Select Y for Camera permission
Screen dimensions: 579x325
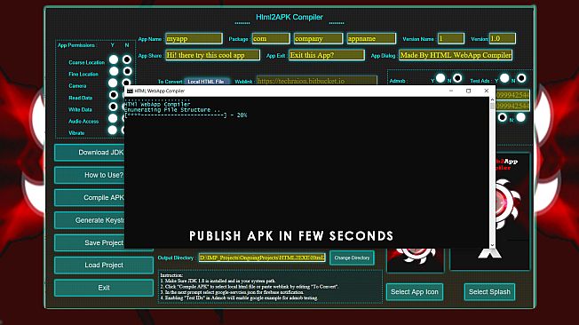coord(113,83)
